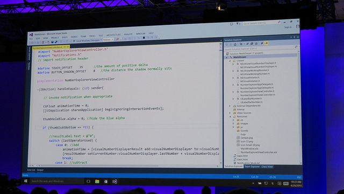
Task: Expand the External Dependencies node
Action: pyautogui.click(x=230, y=106)
